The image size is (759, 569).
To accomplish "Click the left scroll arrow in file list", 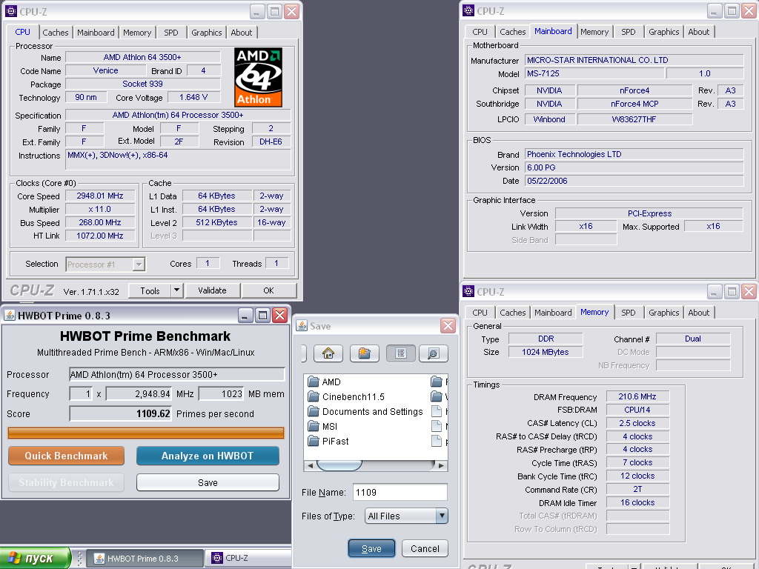I will tap(310, 465).
